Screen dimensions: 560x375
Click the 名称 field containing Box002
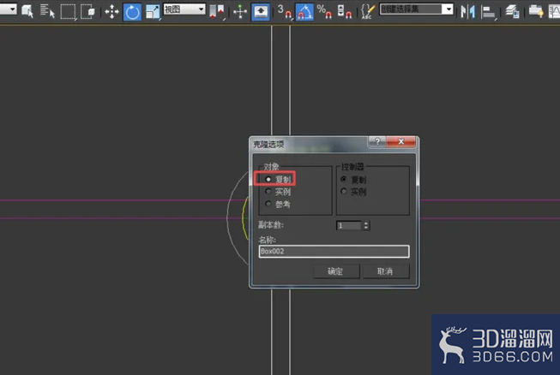(334, 252)
